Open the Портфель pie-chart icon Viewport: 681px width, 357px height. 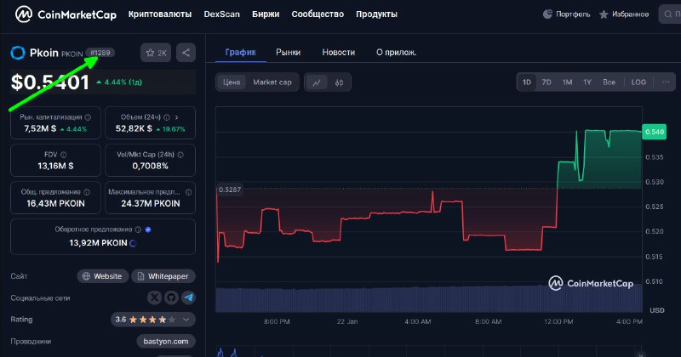(547, 14)
